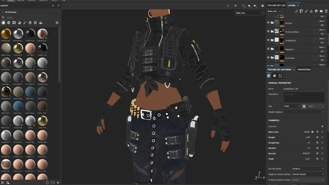Add a fill layer using bucket icon

click(311, 11)
